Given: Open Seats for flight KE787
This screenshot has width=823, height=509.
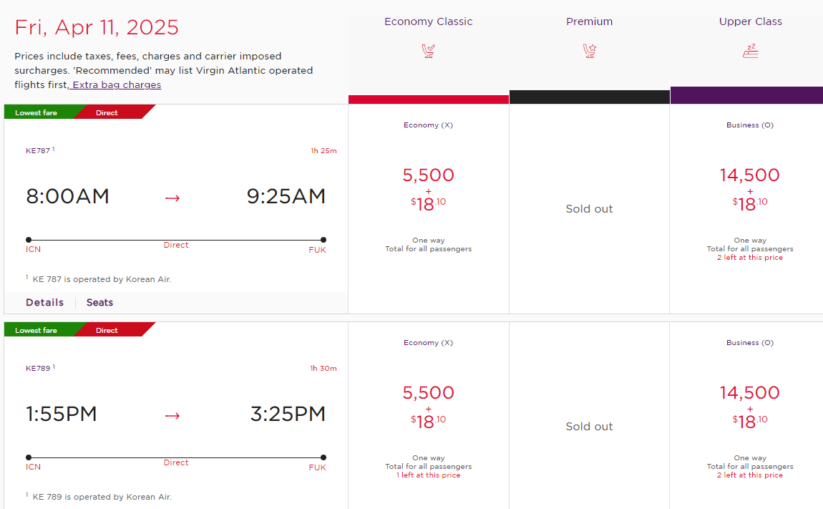Looking at the screenshot, I should (99, 303).
